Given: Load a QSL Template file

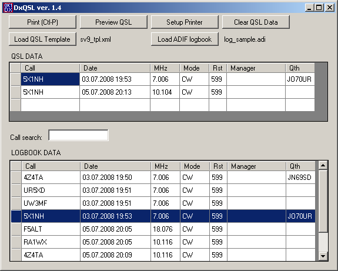Looking at the screenshot, I should coord(42,39).
